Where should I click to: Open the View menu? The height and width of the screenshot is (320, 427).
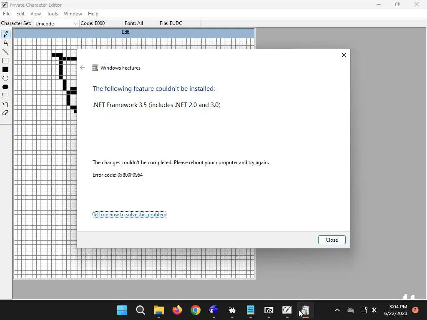click(36, 14)
